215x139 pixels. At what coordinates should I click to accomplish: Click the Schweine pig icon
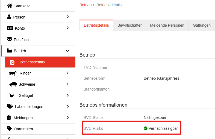(x=13, y=84)
